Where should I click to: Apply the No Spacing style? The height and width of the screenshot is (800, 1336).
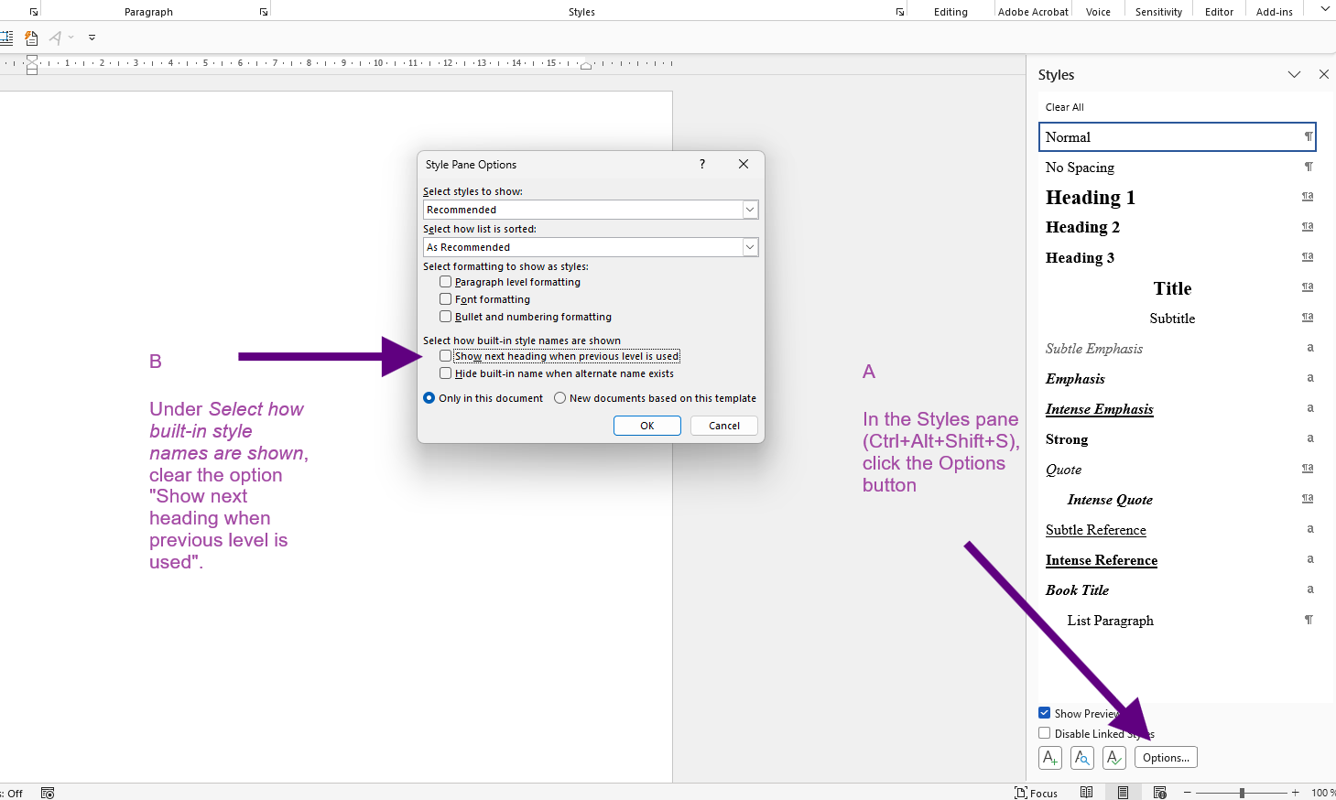pos(1178,167)
